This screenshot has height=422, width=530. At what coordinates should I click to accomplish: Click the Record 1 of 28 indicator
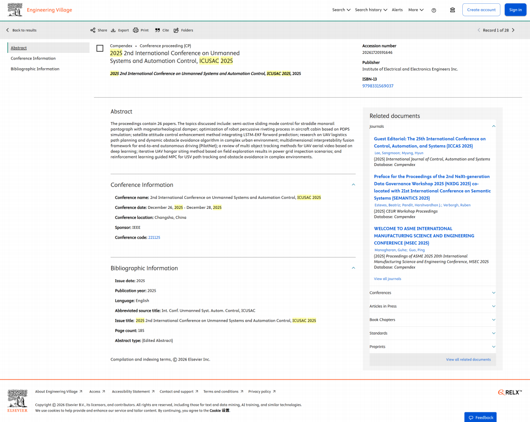click(x=496, y=30)
